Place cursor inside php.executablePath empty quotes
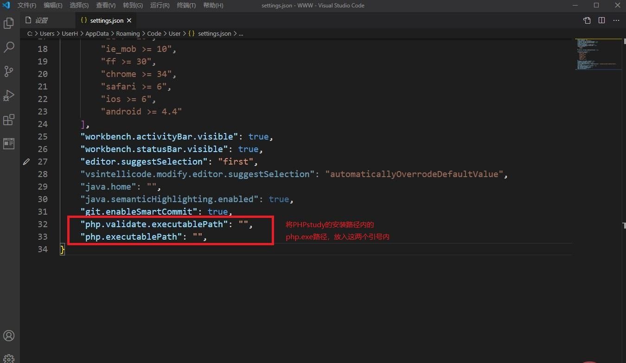Viewport: 626px width, 363px height. point(198,237)
